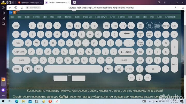Viewport: 186px width, 104px height.
Task: Click the Windows logo key on keyboard
Action: click(28, 69)
